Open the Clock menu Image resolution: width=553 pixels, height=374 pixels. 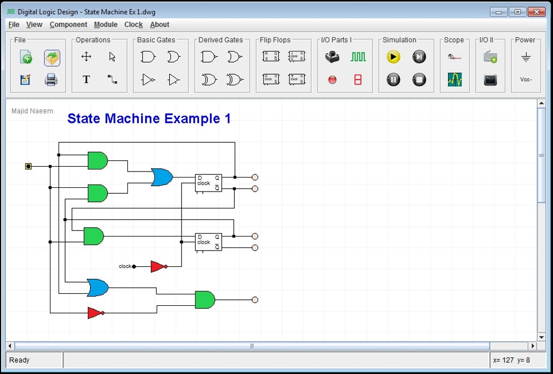133,24
